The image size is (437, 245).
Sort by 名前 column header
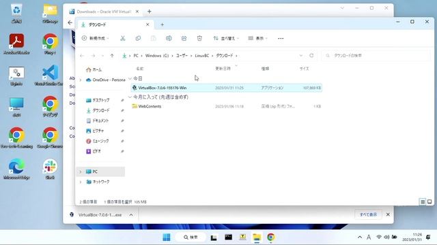point(139,69)
